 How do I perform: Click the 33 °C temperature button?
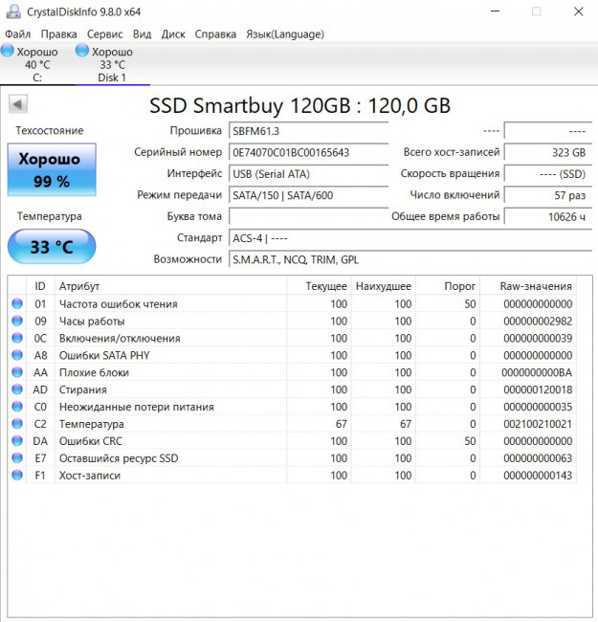52,246
